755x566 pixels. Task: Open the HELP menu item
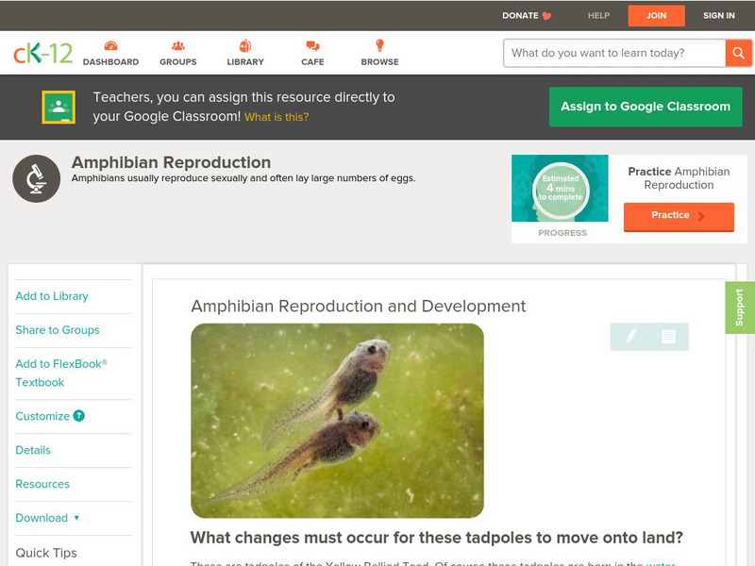click(x=596, y=15)
